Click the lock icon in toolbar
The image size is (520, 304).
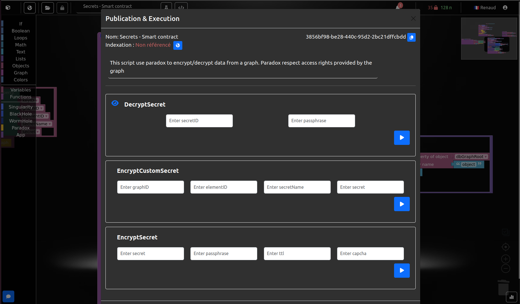tap(62, 8)
